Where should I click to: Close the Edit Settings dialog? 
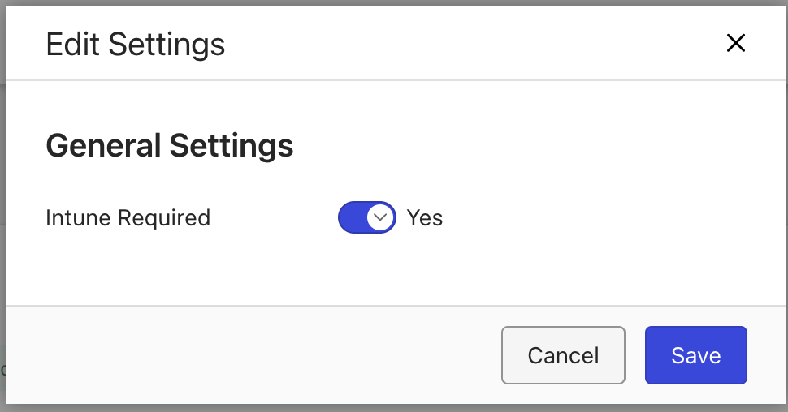pyautogui.click(x=735, y=43)
